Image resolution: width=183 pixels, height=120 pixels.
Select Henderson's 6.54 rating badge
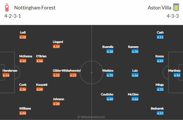click(6, 75)
